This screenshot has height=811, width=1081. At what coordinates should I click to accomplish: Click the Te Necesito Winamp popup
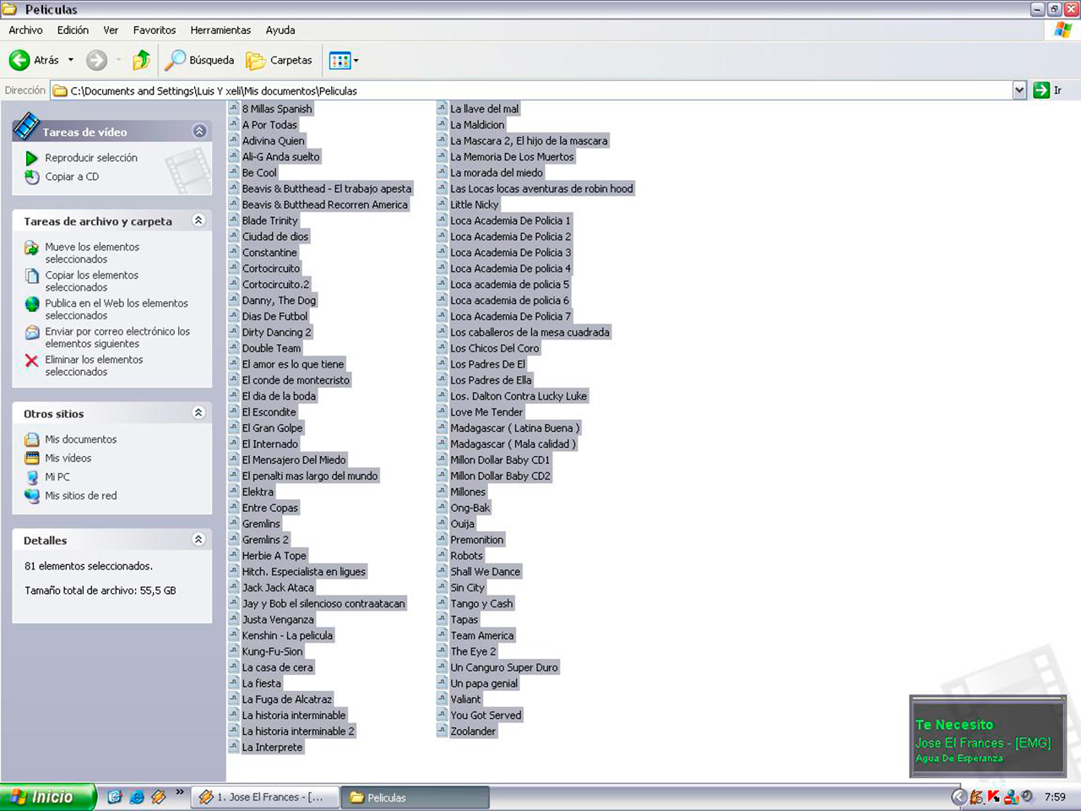(988, 735)
